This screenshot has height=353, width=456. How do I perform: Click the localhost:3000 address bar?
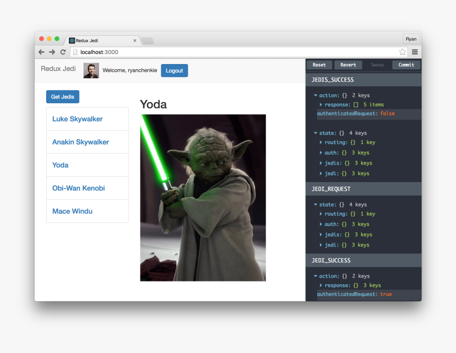pyautogui.click(x=239, y=52)
